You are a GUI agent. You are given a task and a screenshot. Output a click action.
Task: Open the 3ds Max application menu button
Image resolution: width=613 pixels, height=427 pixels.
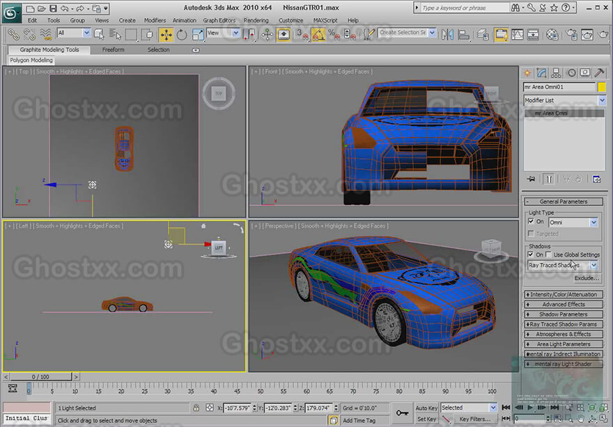11,12
